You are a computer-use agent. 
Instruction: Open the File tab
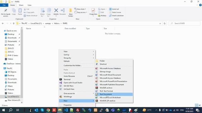[x=4, y=5]
